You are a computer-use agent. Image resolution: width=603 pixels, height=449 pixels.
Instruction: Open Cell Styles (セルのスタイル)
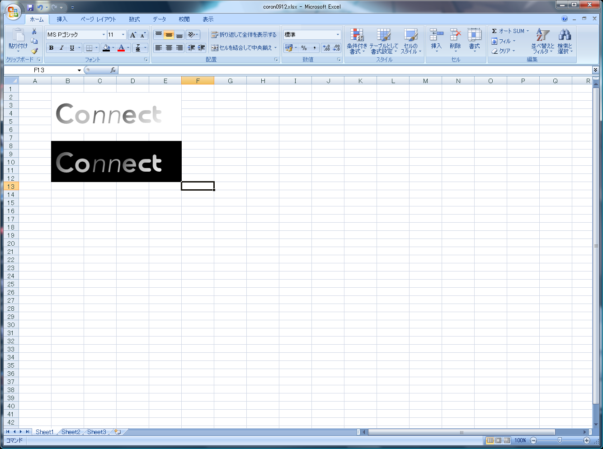click(x=411, y=41)
